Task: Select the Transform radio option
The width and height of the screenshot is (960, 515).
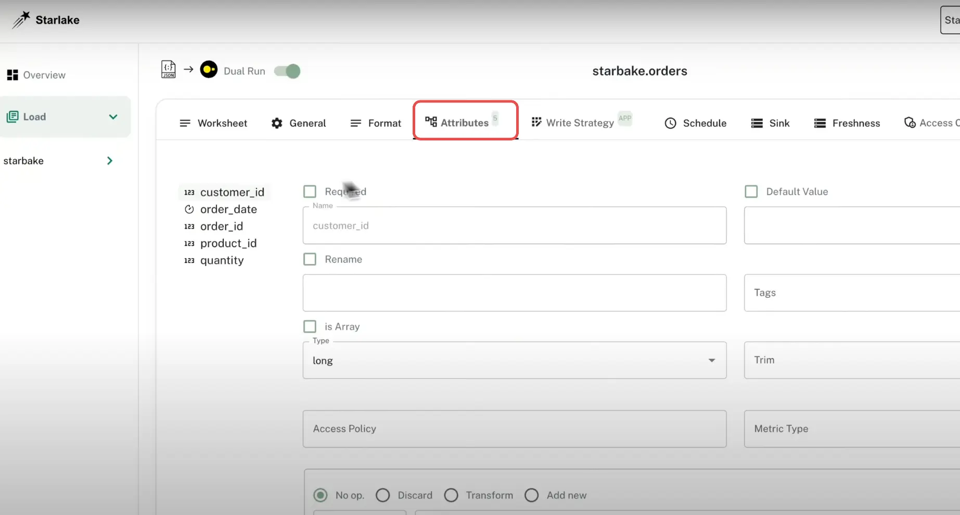Action: tap(451, 495)
